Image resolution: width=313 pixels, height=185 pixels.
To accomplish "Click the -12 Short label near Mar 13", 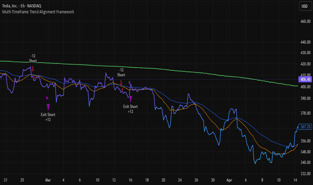I will pos(121,72).
